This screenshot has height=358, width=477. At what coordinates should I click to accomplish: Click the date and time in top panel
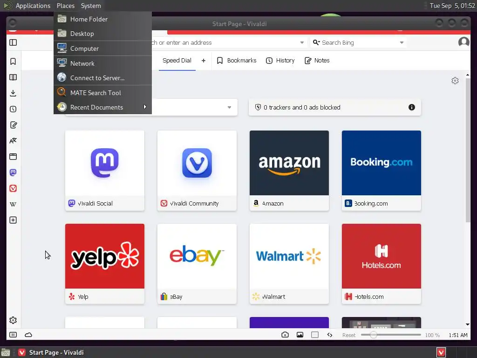coord(452,6)
